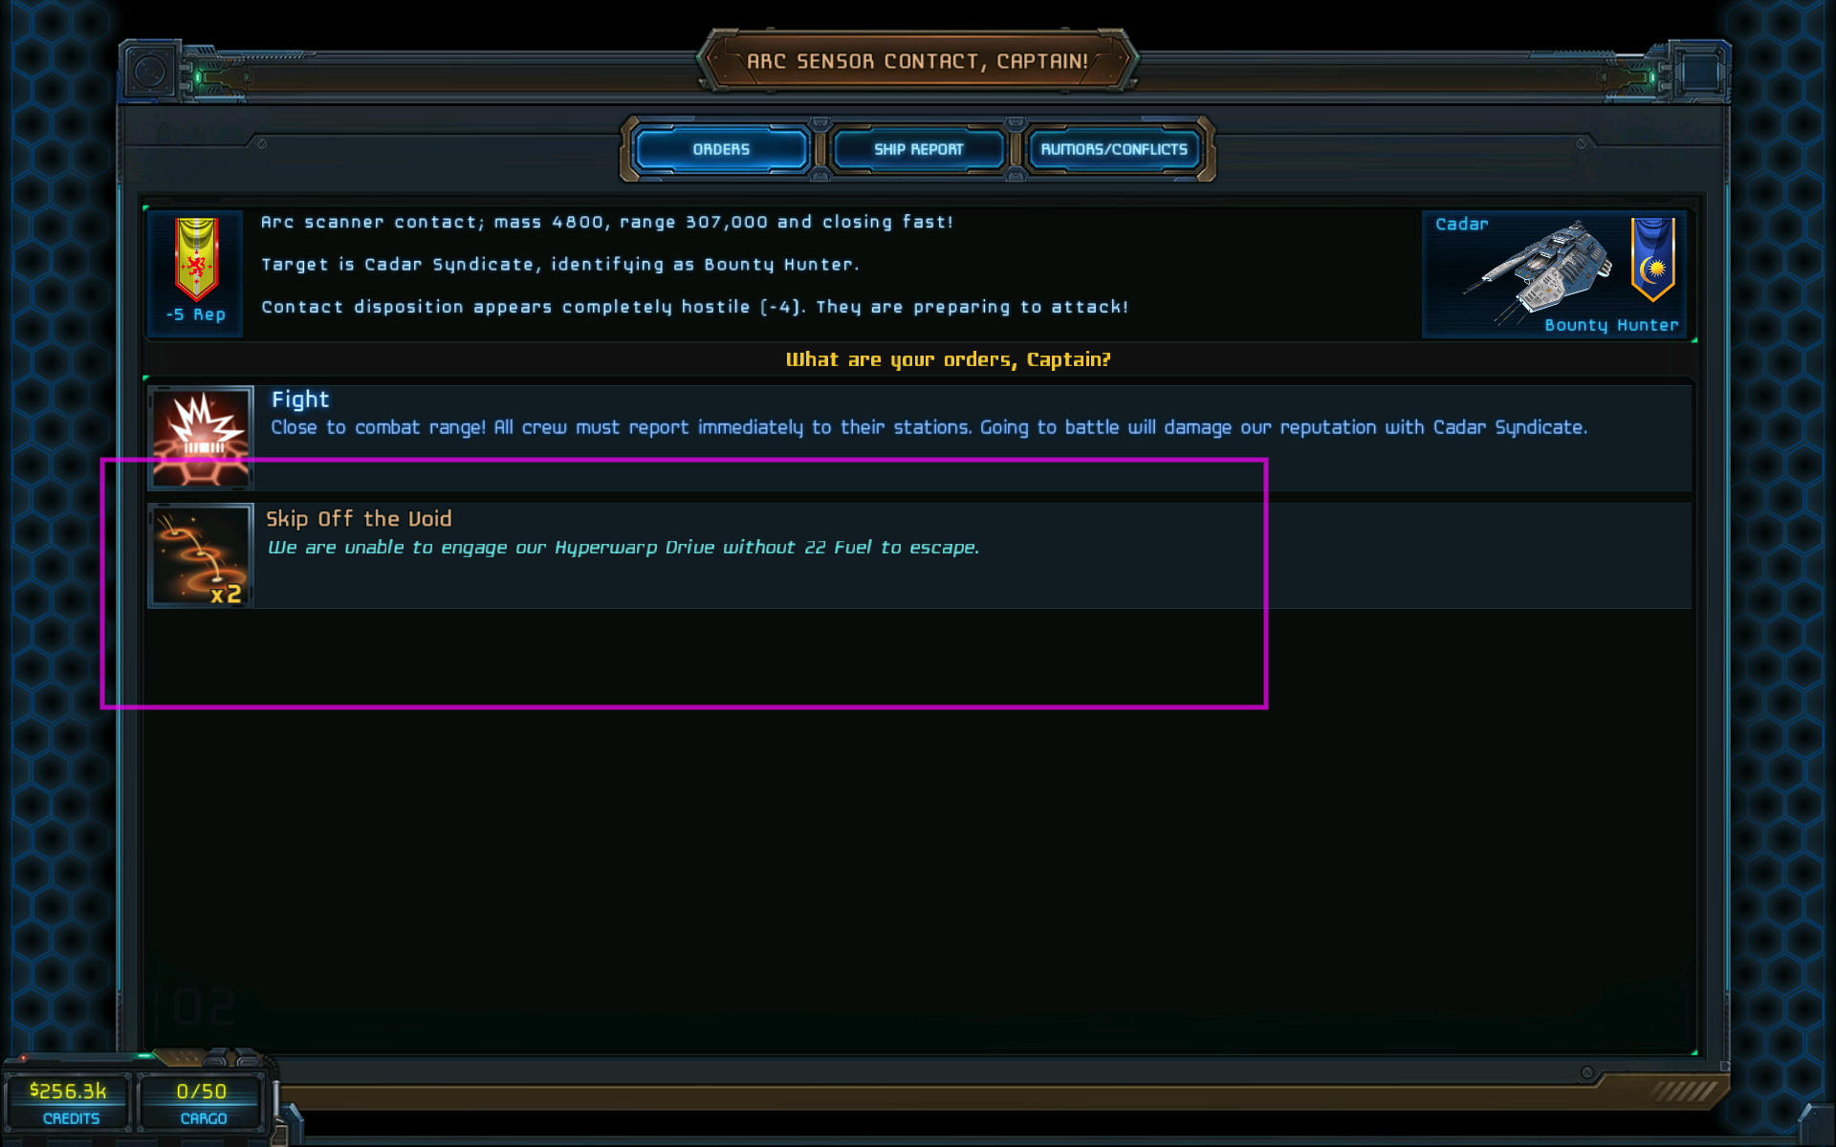The height and width of the screenshot is (1147, 1836).
Task: Click the top-right corner frame ornament
Action: 1699,71
